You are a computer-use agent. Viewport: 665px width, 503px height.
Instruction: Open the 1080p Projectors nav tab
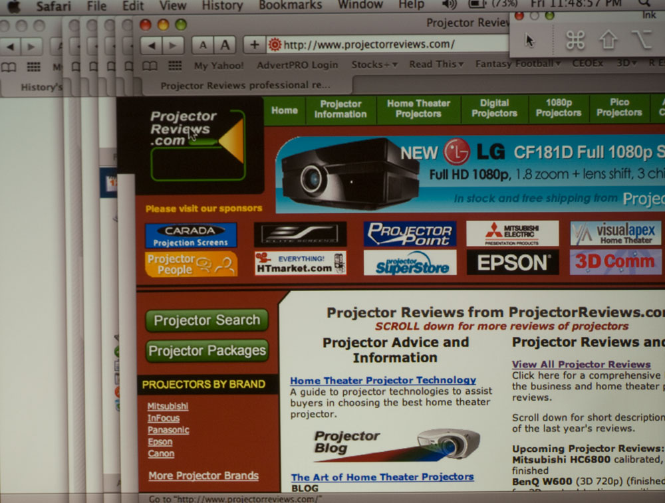point(559,108)
